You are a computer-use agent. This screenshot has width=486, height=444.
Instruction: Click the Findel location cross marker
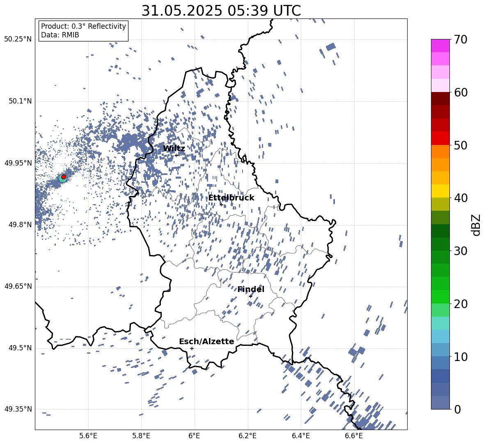tap(250, 297)
